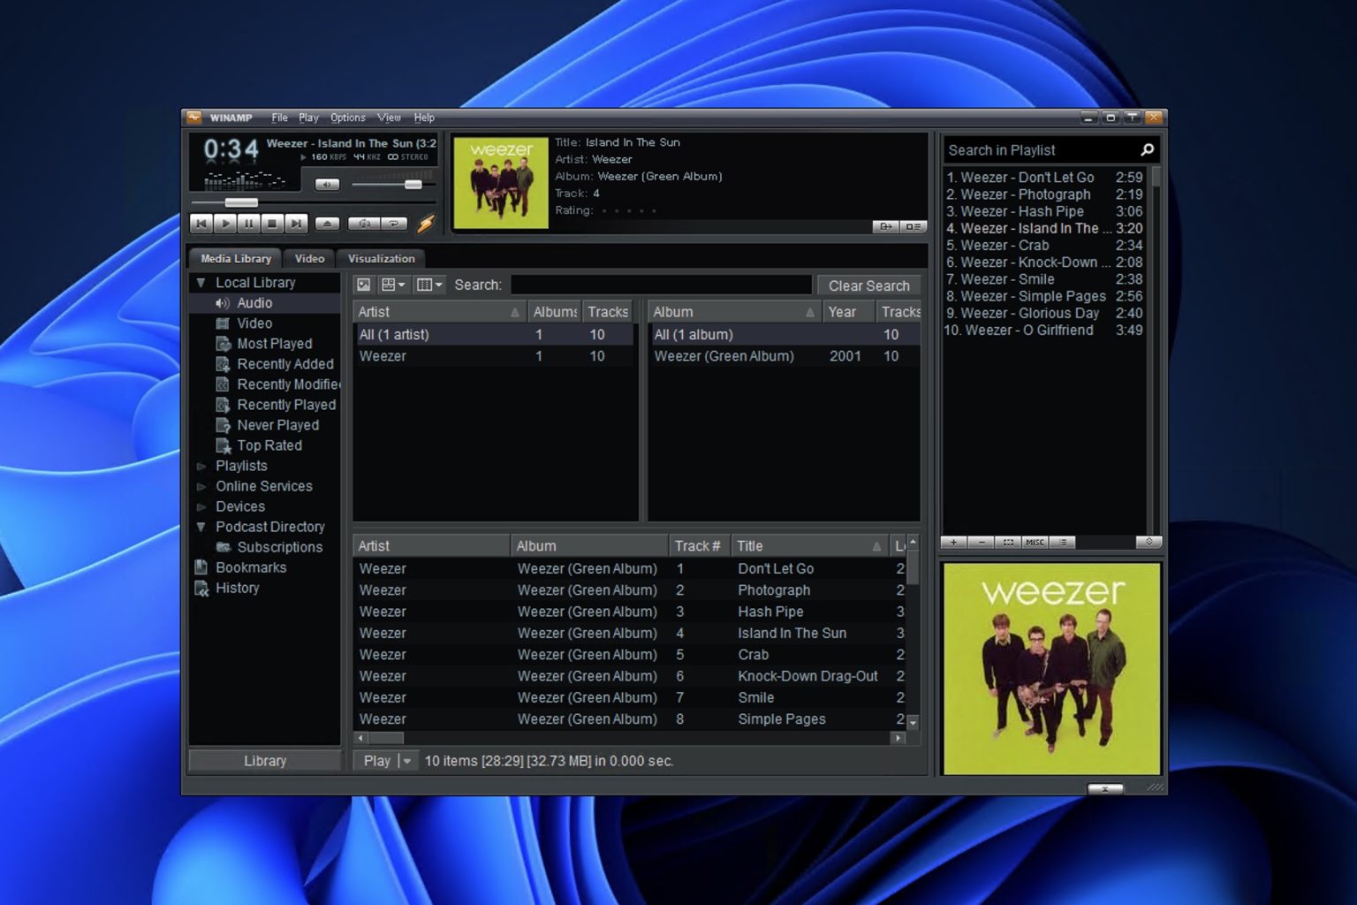Open the Options menu
The height and width of the screenshot is (905, 1357).
[346, 117]
